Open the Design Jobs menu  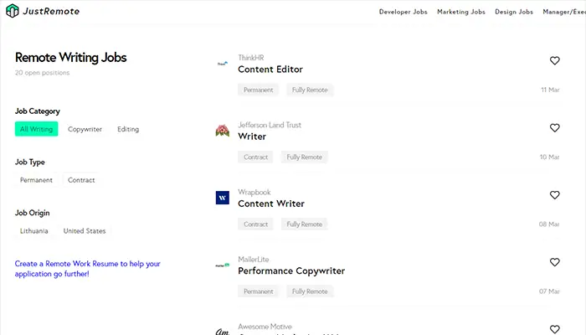tap(514, 12)
